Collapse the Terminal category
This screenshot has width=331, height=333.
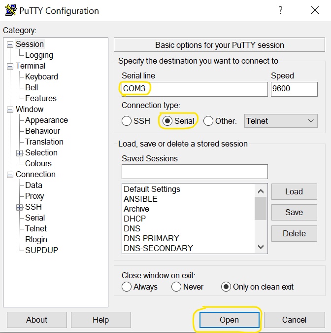coord(10,66)
